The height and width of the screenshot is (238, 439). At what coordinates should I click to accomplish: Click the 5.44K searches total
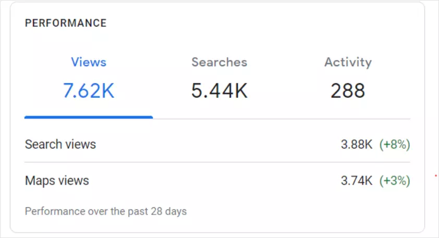(219, 91)
